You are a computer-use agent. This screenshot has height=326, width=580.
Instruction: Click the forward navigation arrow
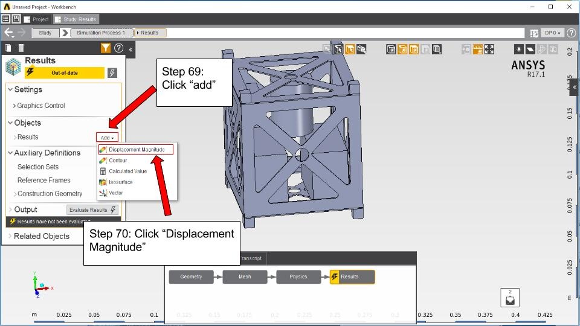22,33
